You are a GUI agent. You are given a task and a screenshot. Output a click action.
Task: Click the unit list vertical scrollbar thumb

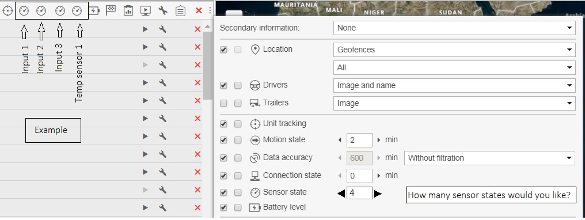(x=207, y=65)
